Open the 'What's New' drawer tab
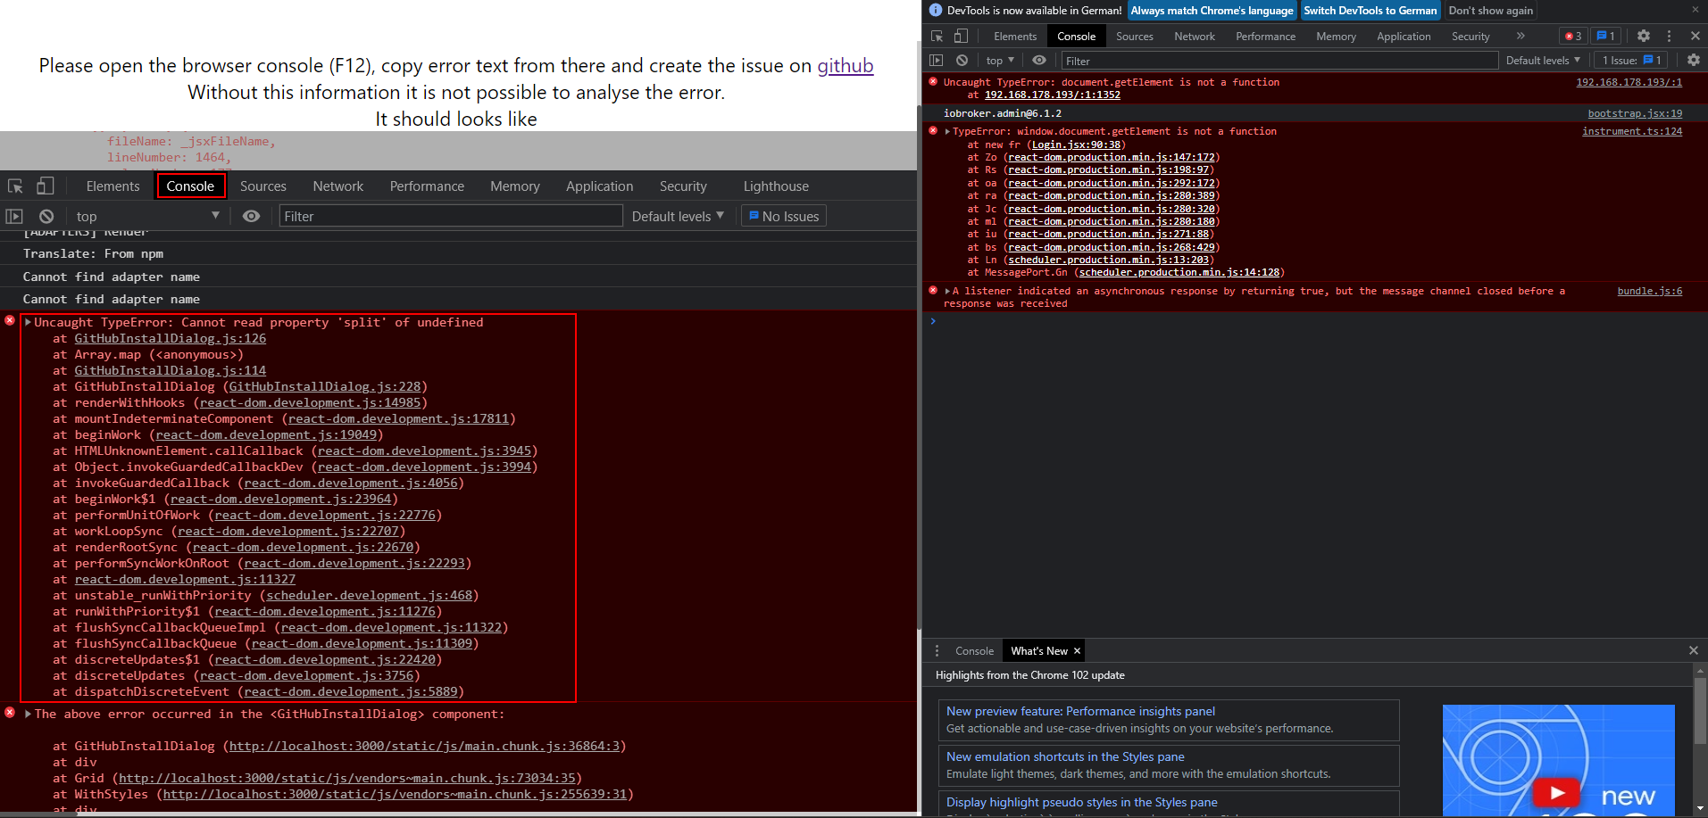 coord(1040,650)
